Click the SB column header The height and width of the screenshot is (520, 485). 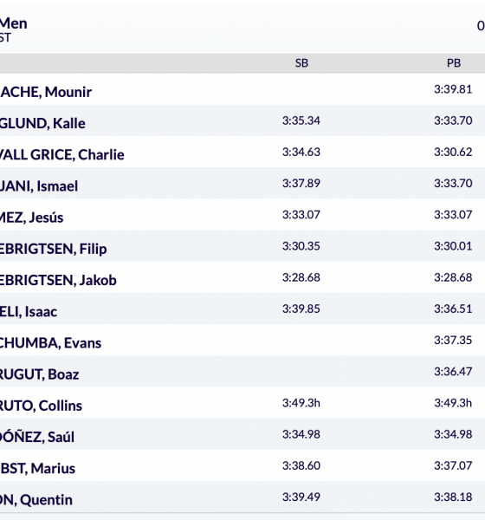pyautogui.click(x=301, y=63)
